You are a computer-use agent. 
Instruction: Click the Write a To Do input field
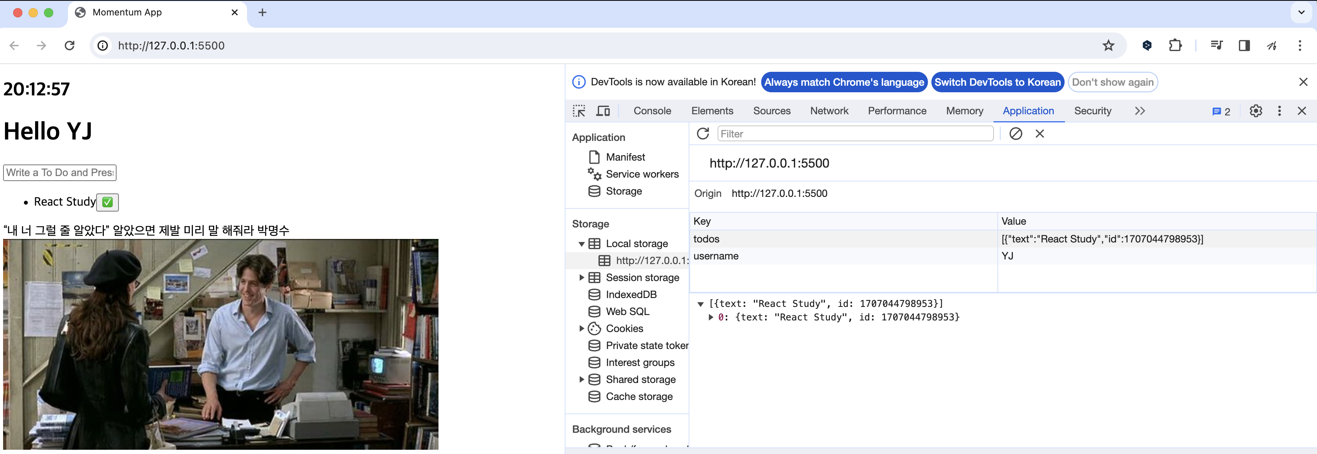click(60, 173)
